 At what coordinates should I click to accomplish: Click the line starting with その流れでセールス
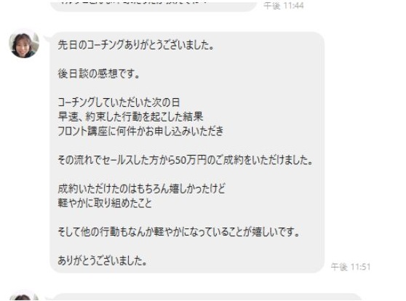[186, 161]
